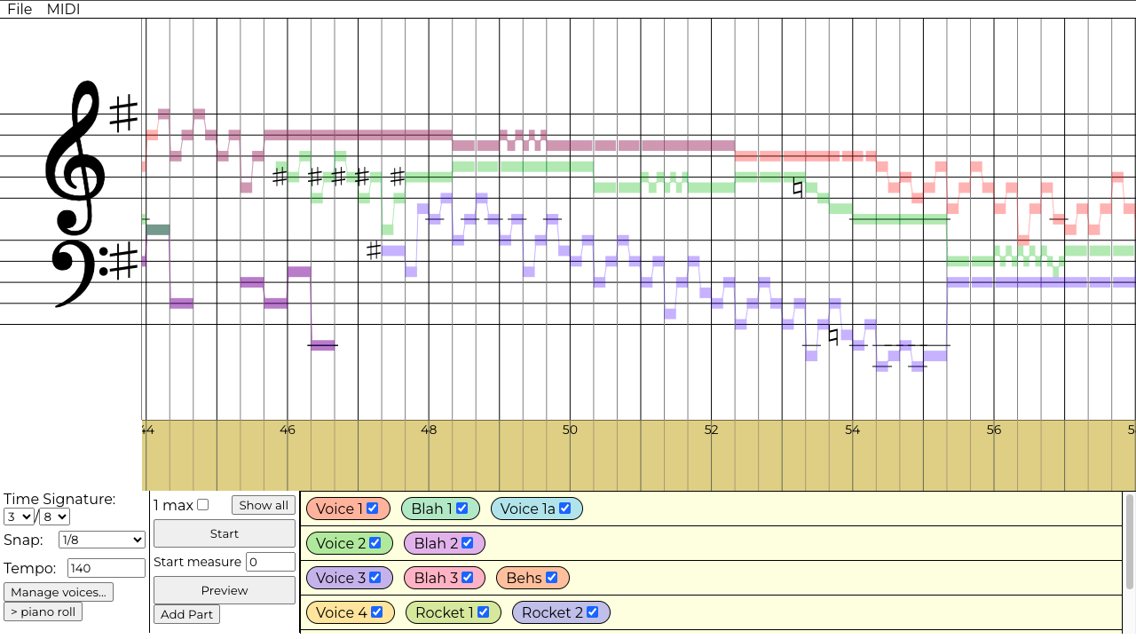
Task: Click the treble clef symbol
Action: click(x=75, y=155)
